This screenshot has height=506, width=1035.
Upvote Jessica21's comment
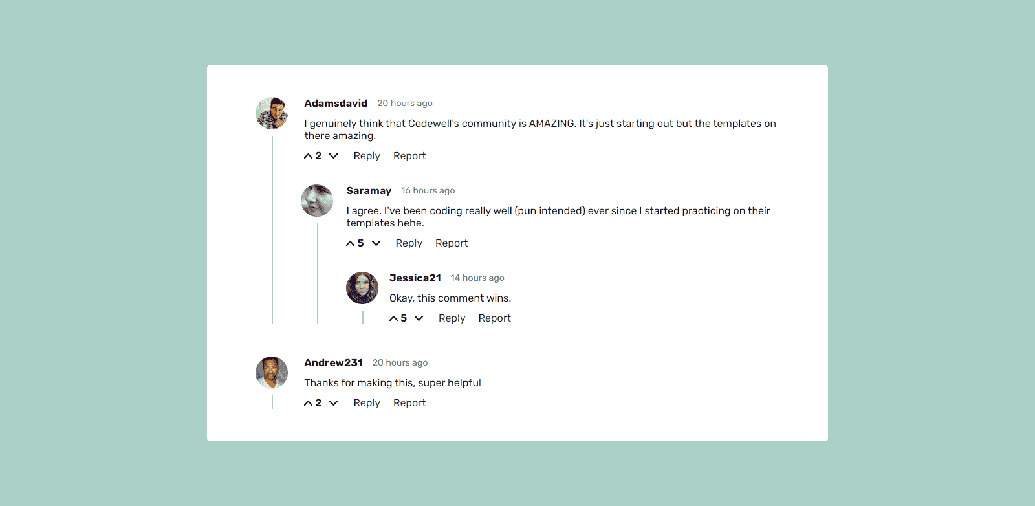coord(393,318)
